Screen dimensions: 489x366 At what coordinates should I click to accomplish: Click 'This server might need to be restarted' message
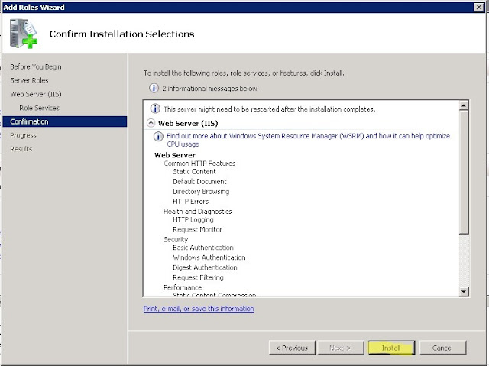[270, 109]
